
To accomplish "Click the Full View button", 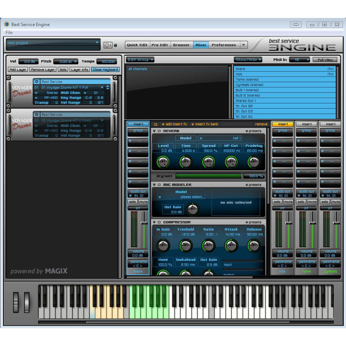I will (x=325, y=60).
